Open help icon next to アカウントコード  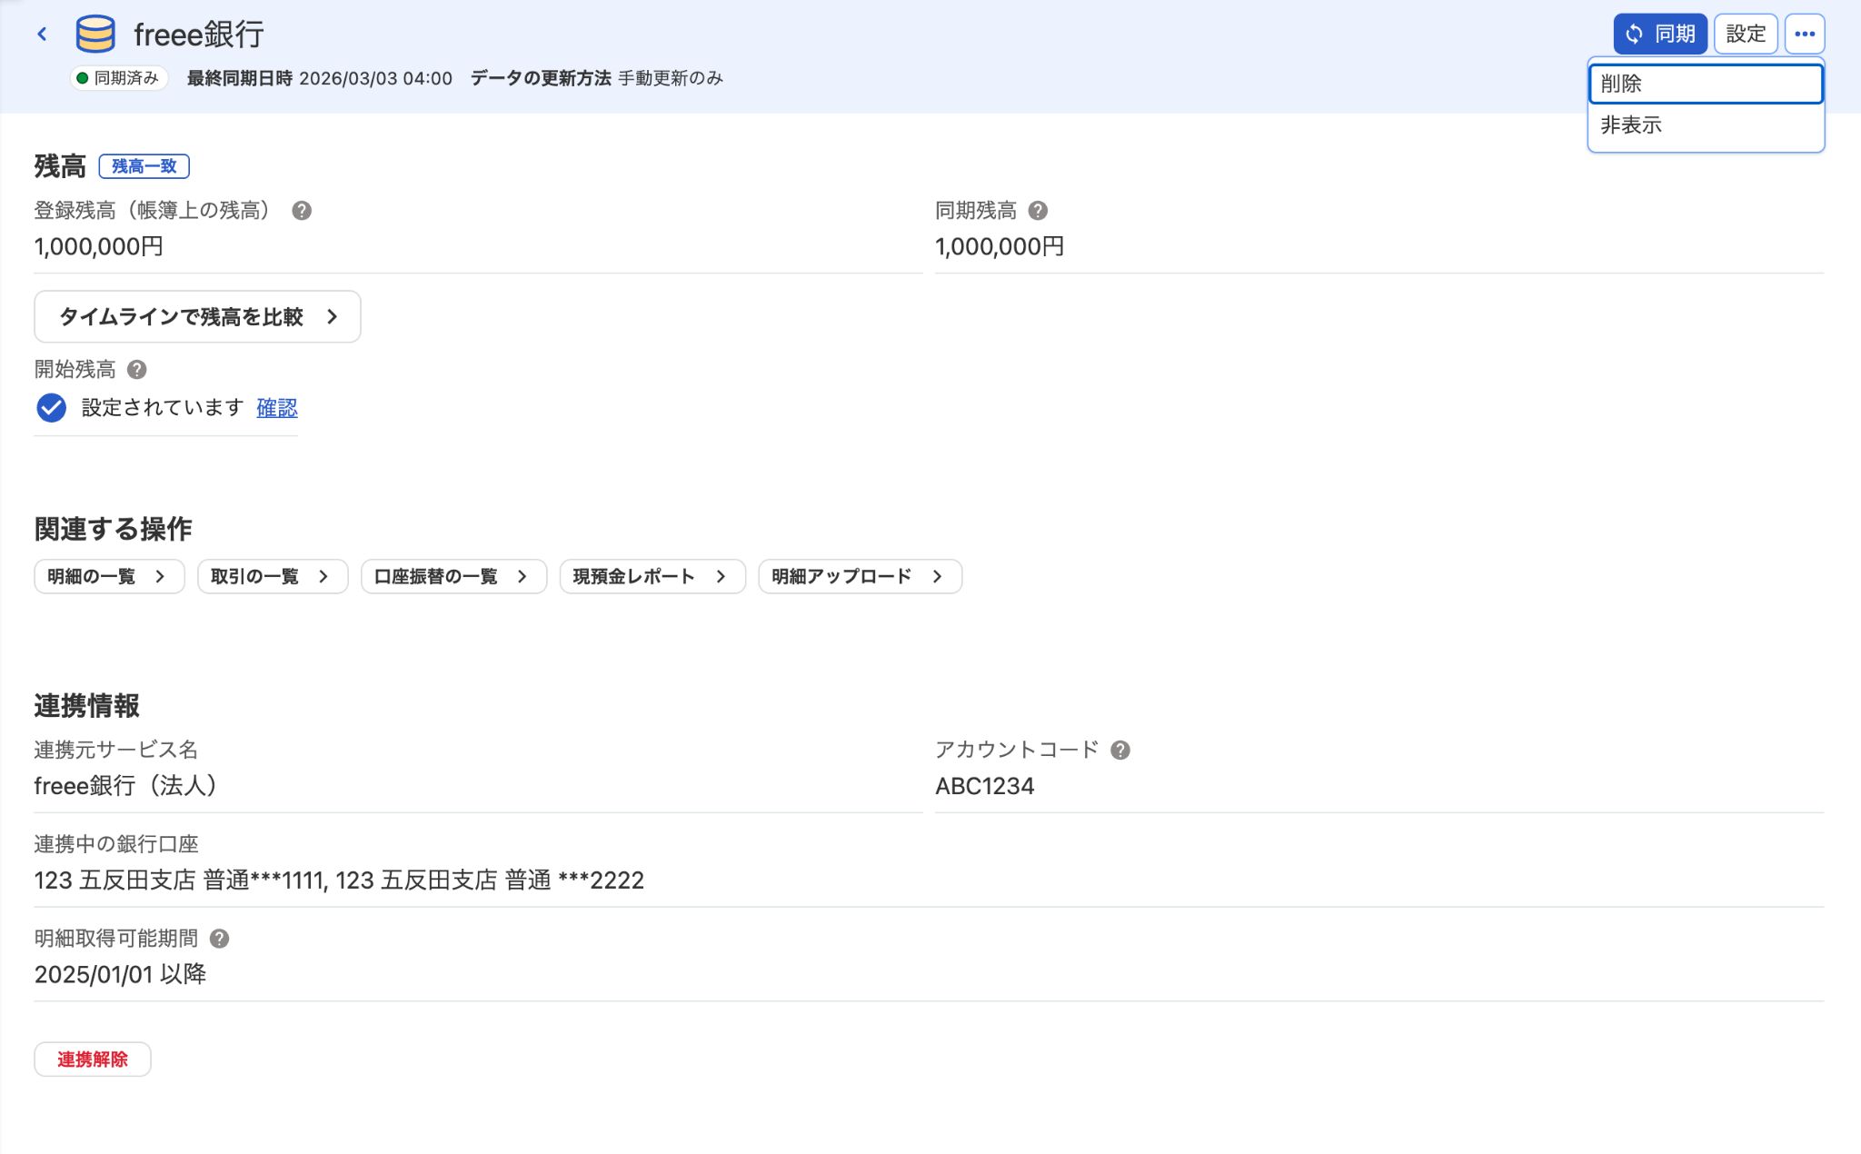[1120, 751]
